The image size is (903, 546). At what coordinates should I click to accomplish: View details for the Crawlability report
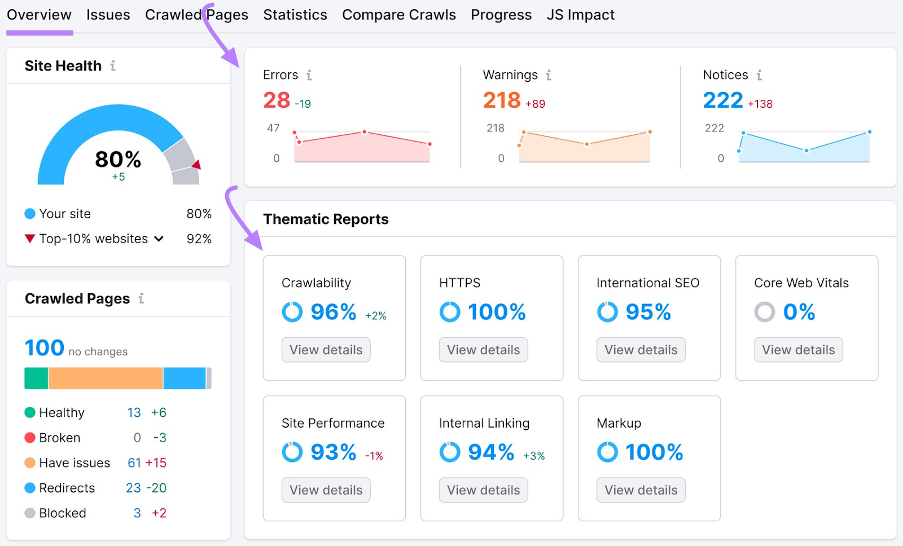[326, 350]
